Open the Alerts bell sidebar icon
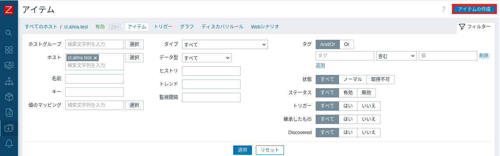 9,144
